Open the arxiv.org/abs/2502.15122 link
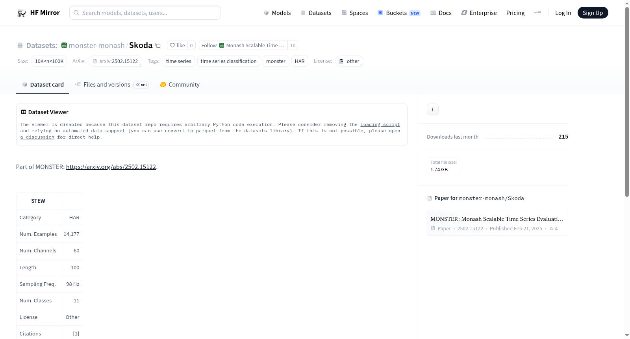The image size is (630, 339). click(x=111, y=167)
